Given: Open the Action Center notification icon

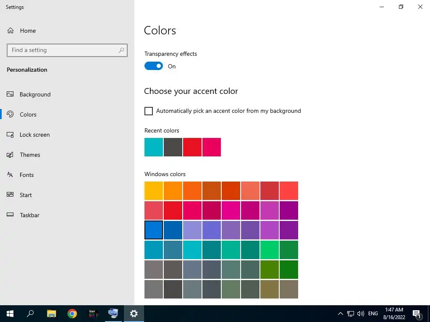Looking at the screenshot, I should (x=417, y=314).
